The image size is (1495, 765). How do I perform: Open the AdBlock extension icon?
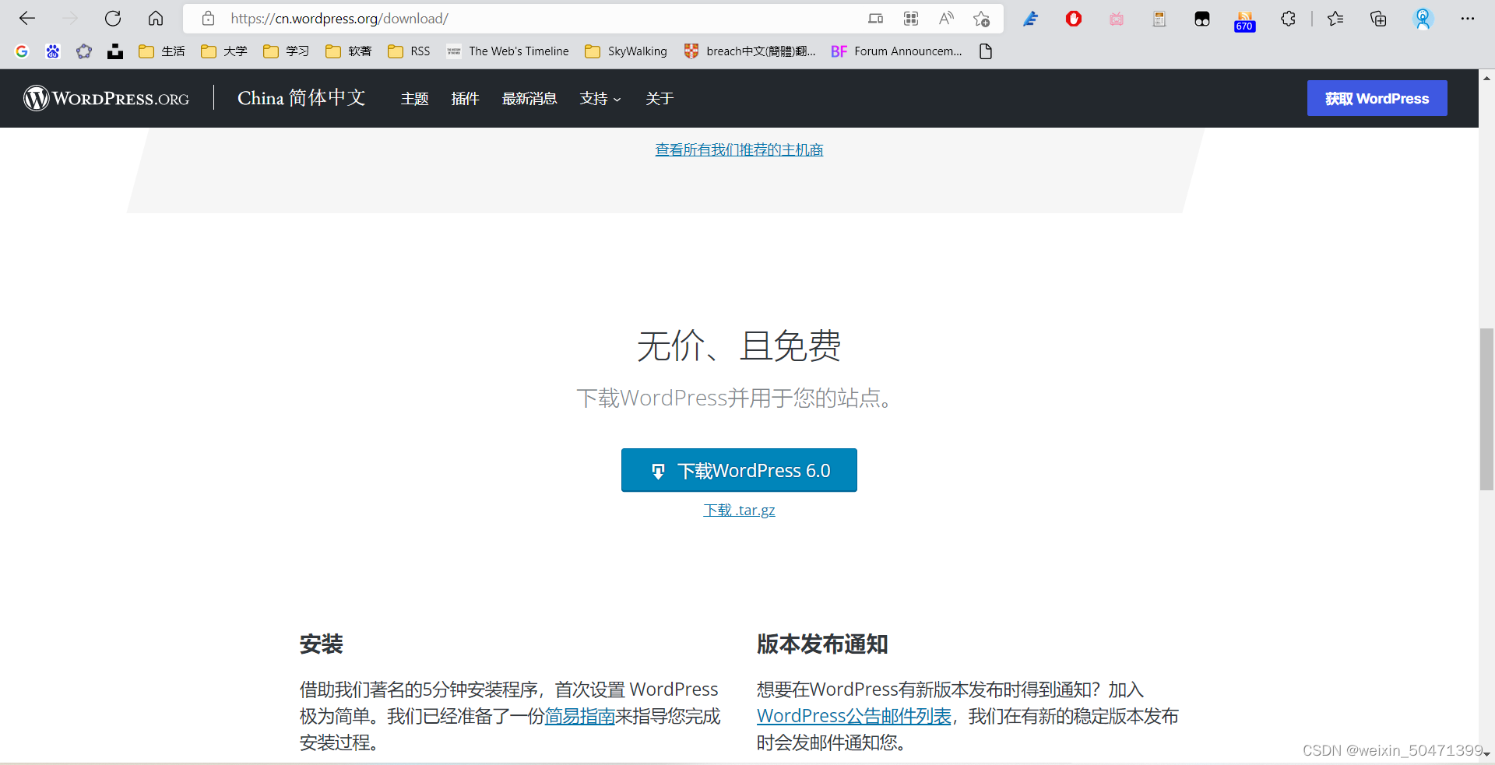coord(1074,19)
